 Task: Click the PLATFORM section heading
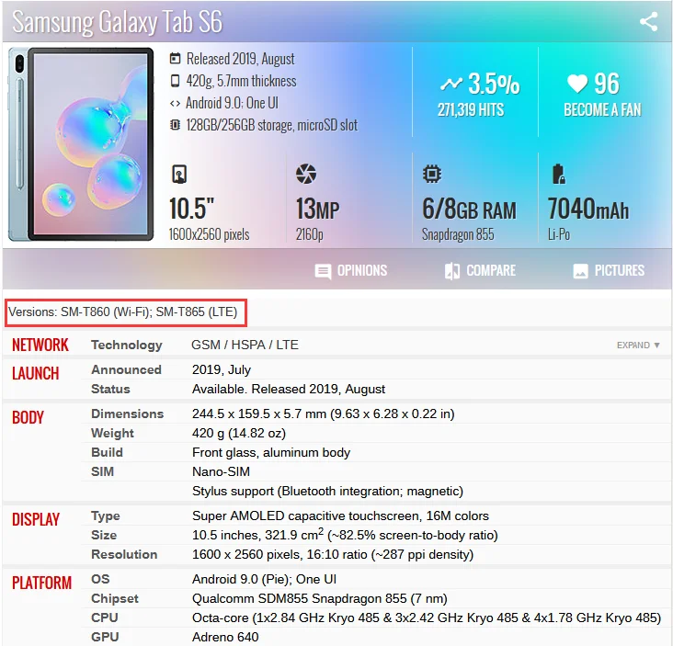click(41, 583)
